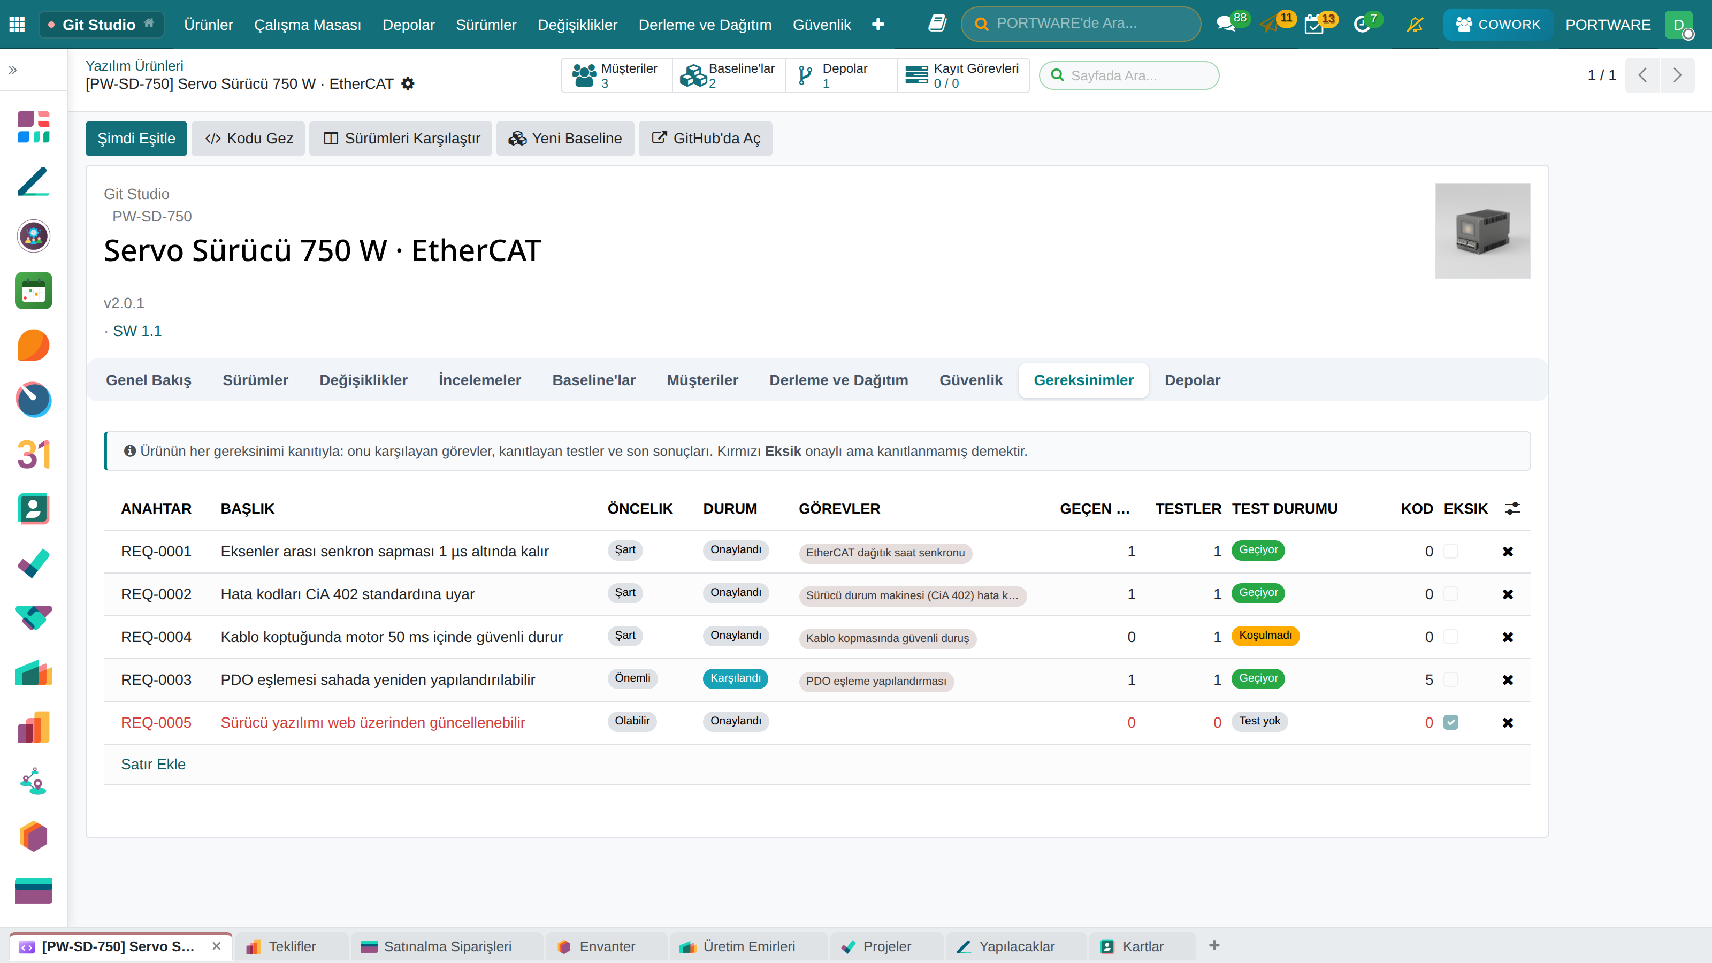Open the Müşteriler stat button
The height and width of the screenshot is (963, 1712).
click(x=616, y=75)
